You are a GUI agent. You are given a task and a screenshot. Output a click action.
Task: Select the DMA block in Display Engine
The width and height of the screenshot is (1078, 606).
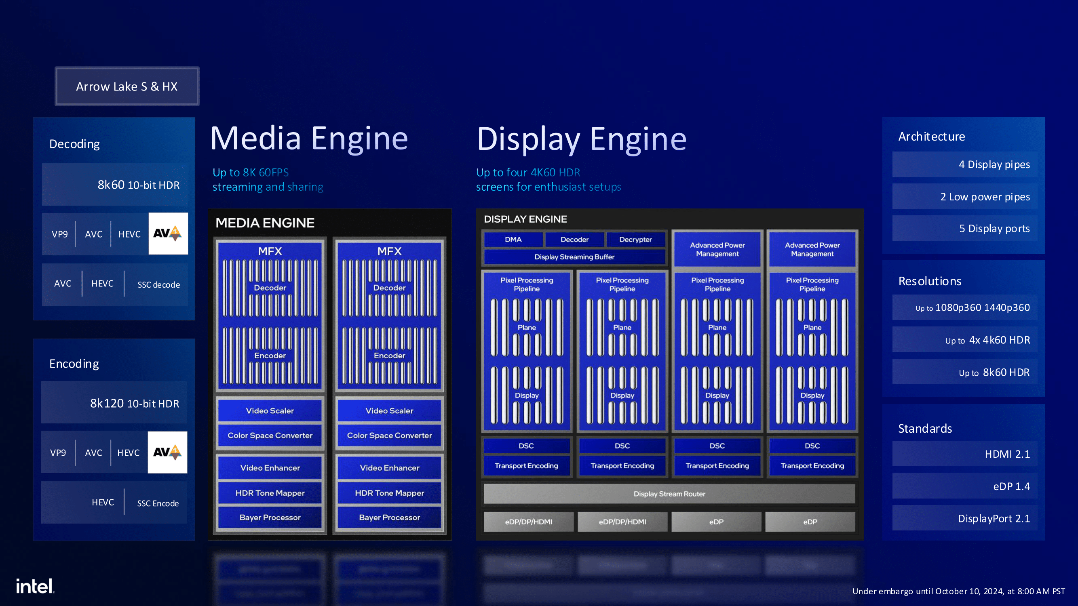(513, 239)
